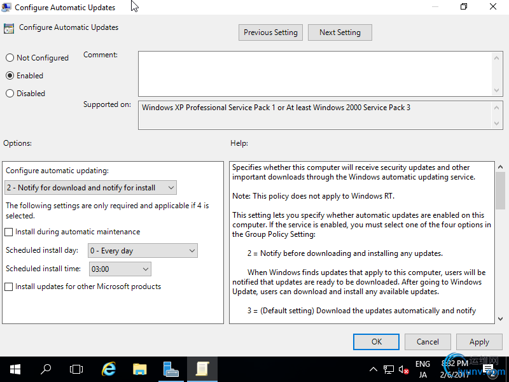Viewport: 509px width, 382px height.
Task: Click the policy icon beside the heading
Action: 9,29
